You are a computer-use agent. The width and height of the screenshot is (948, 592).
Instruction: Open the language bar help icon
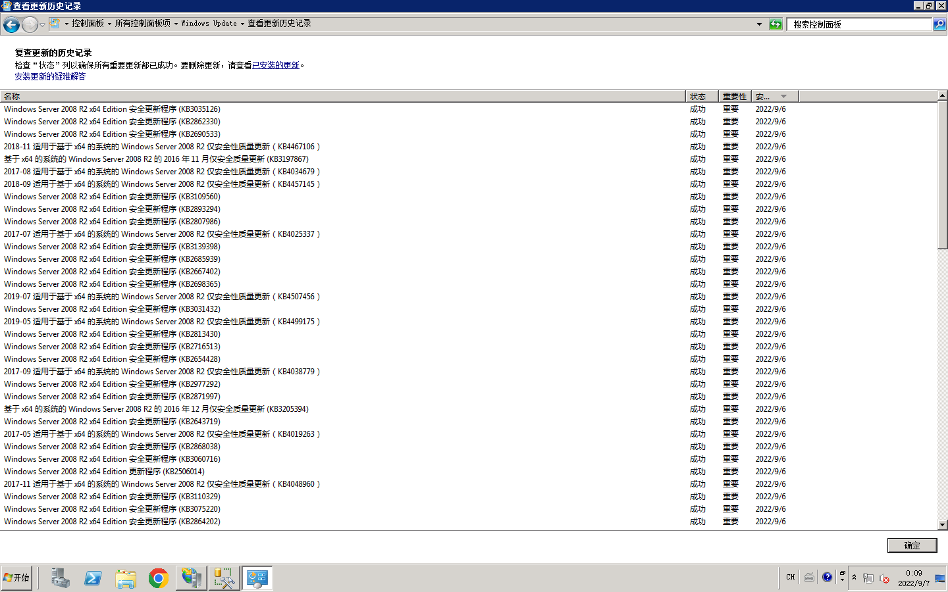click(828, 577)
